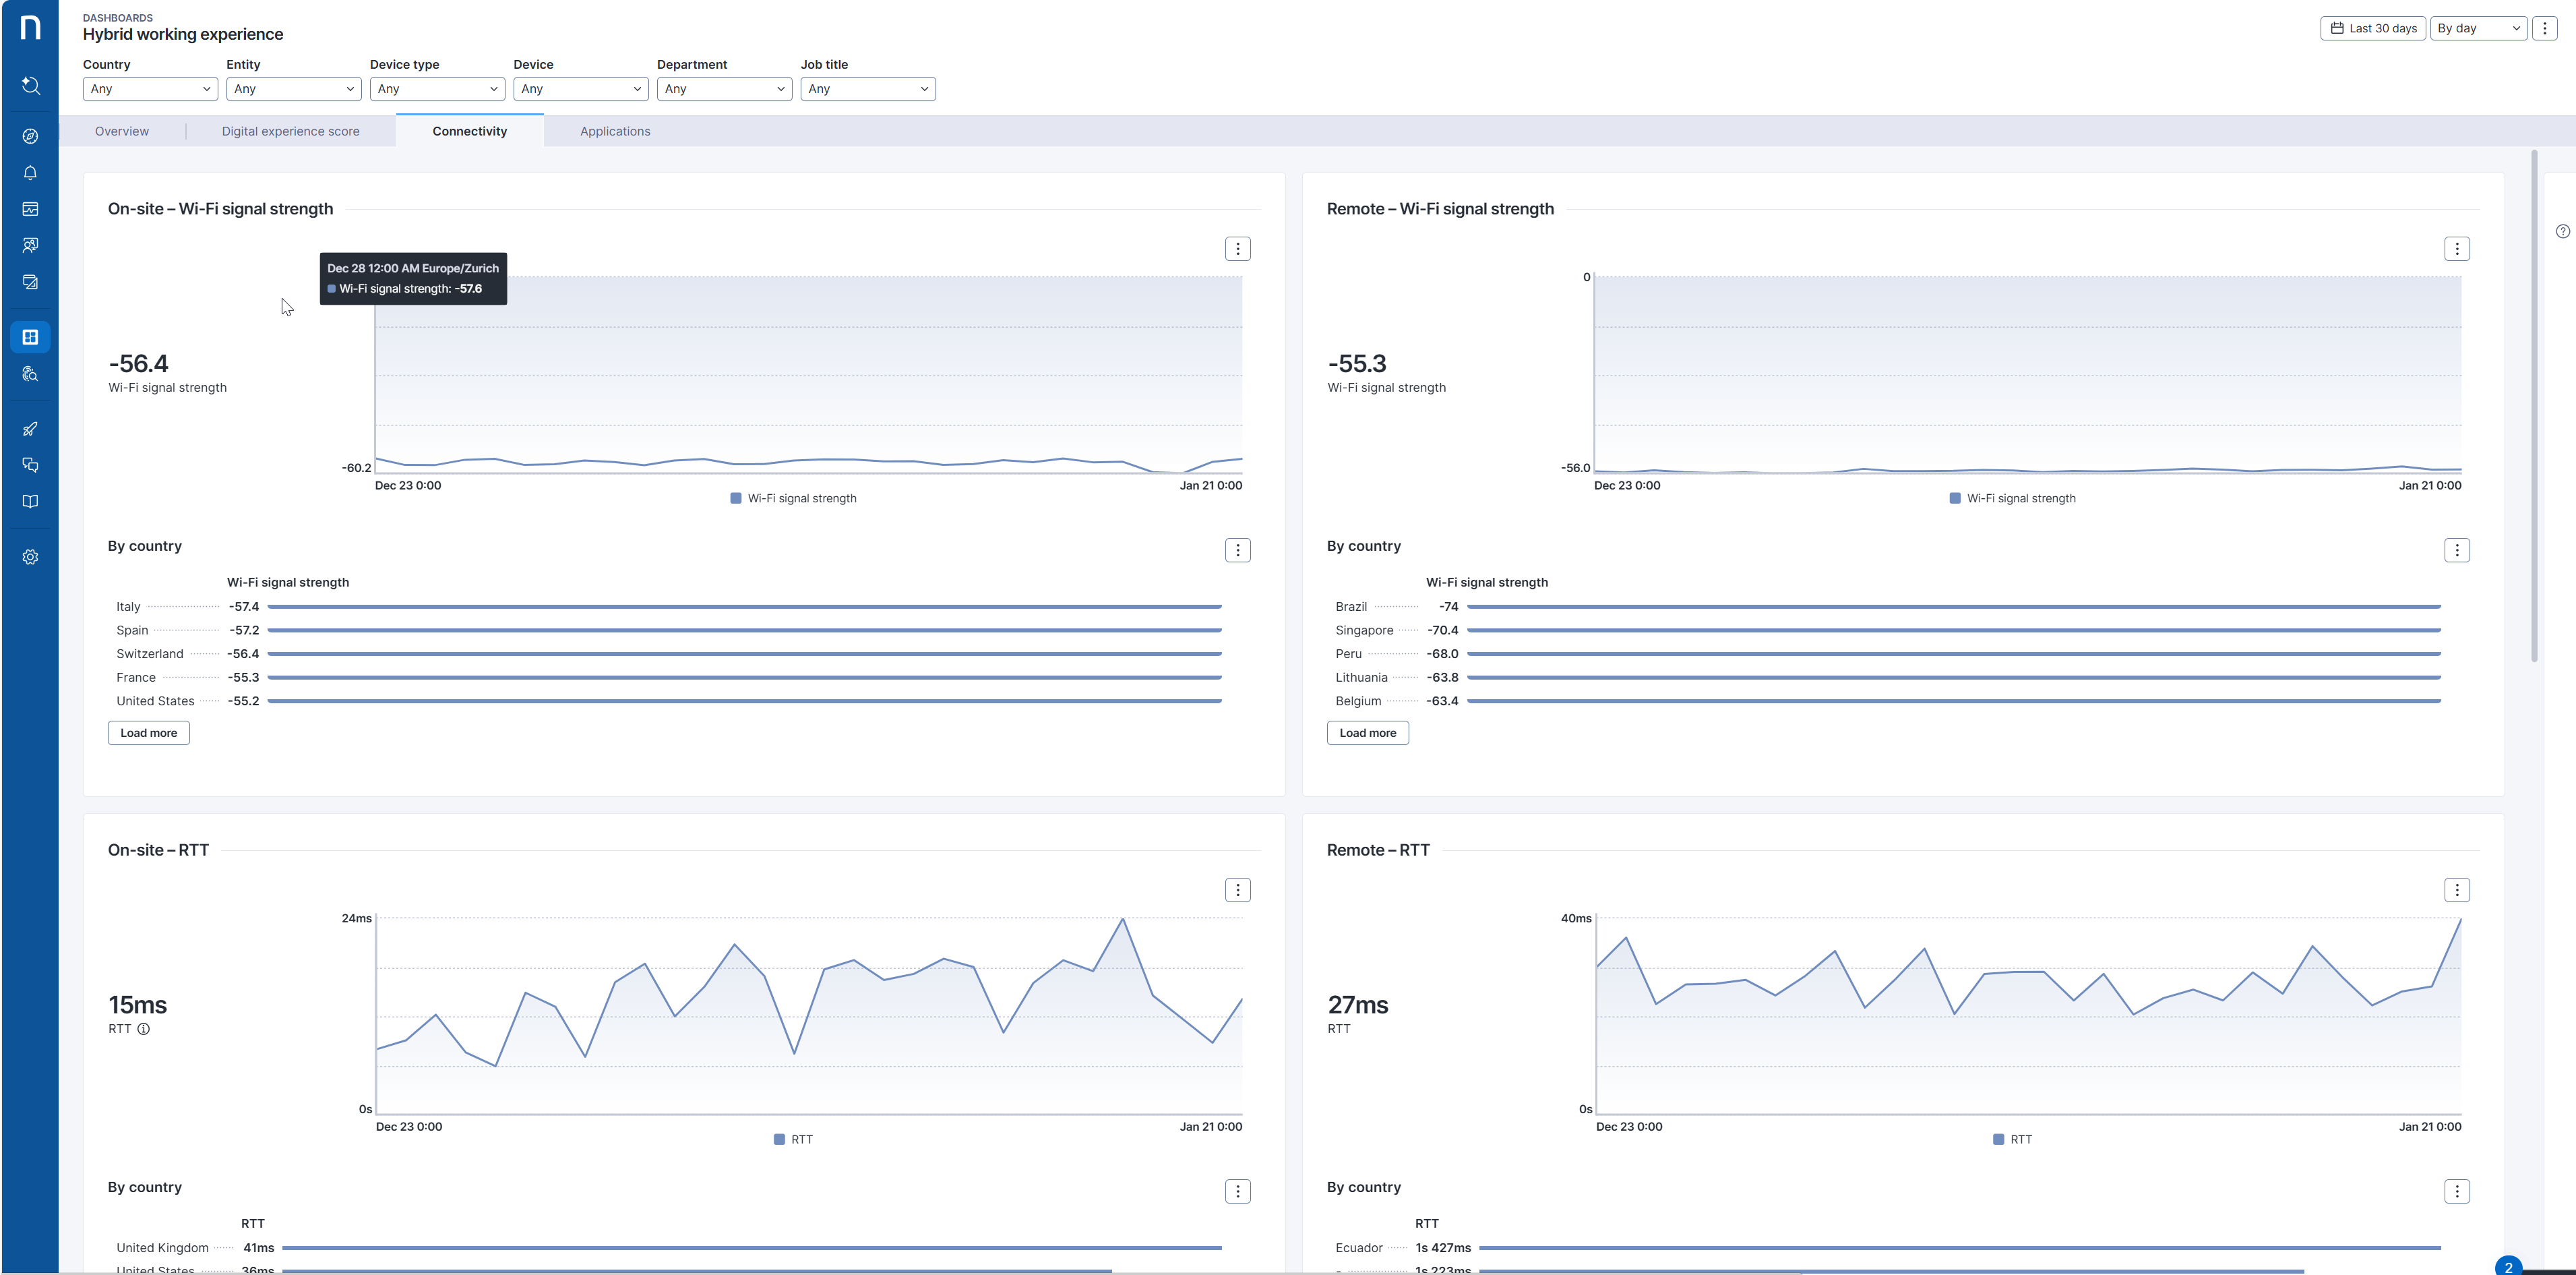Expand the Country filter dropdown
The width and height of the screenshot is (2576, 1275).
point(150,89)
